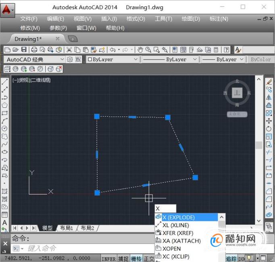Select the Drawing1* file tab
This screenshot has height=262, width=275.
pos(28,39)
